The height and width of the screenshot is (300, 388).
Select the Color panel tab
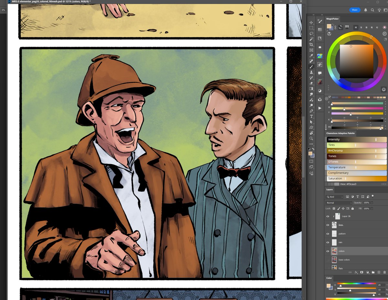click(x=329, y=278)
